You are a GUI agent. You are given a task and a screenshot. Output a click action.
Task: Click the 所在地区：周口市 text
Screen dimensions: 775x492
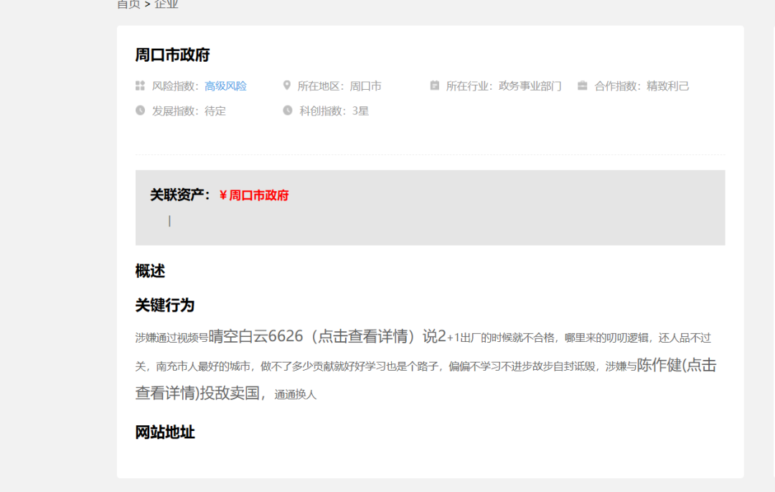pos(339,86)
